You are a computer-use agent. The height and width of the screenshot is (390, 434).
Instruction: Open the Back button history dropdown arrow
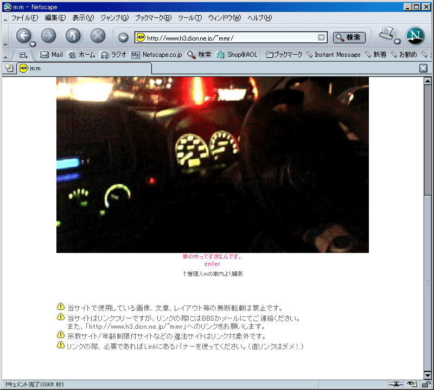tap(33, 44)
